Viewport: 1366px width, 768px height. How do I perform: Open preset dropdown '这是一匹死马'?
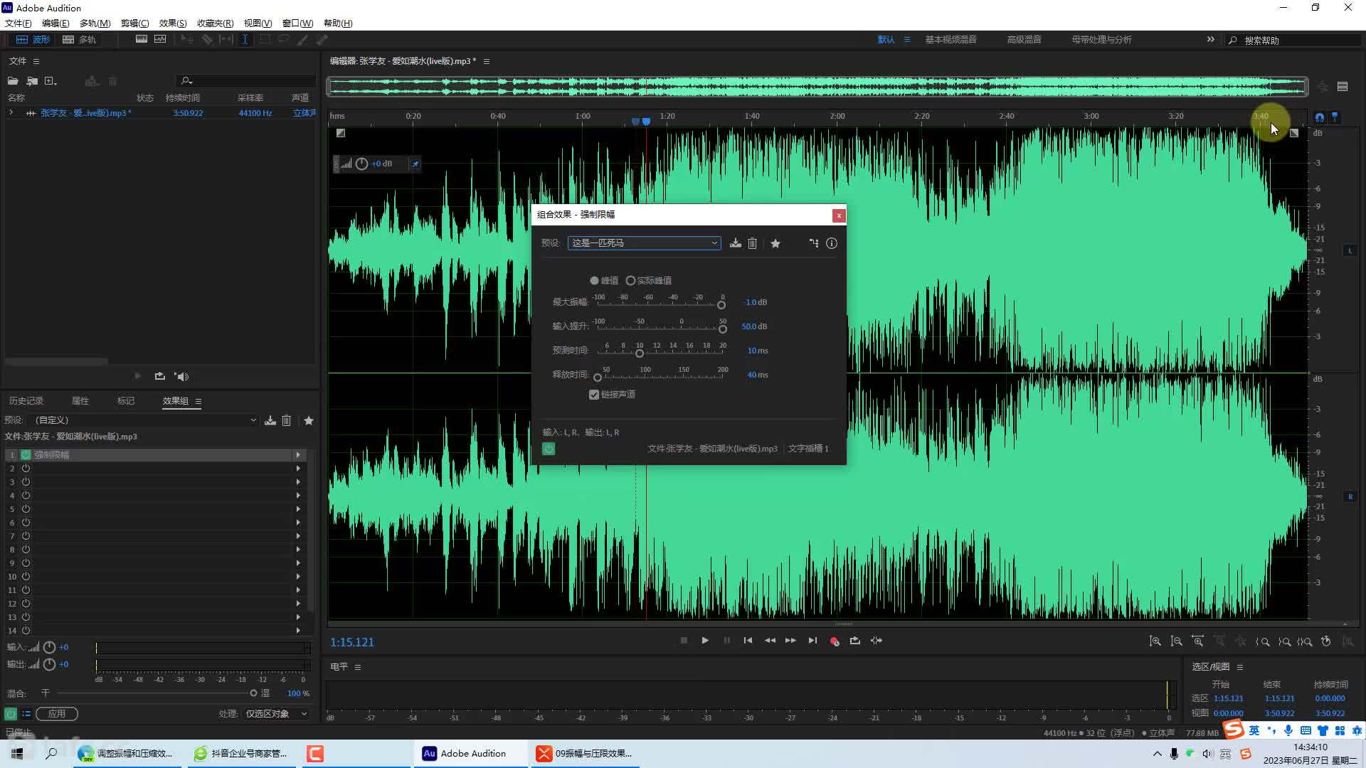(x=645, y=243)
